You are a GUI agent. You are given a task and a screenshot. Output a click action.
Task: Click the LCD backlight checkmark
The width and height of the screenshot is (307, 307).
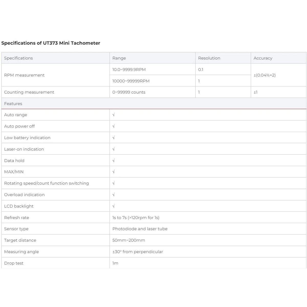pyautogui.click(x=114, y=206)
